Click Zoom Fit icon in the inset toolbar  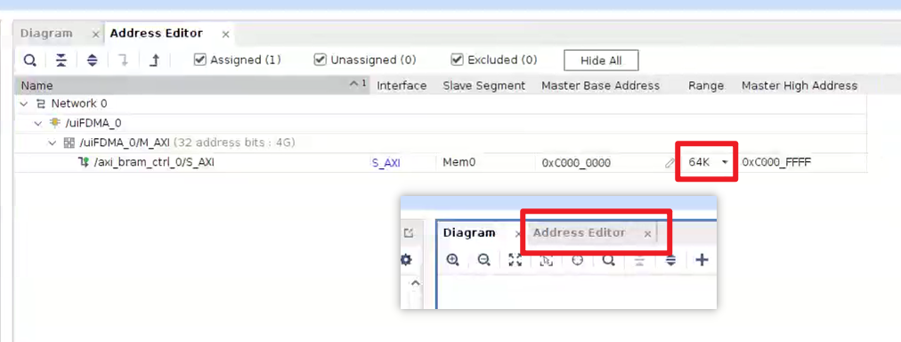tap(515, 260)
